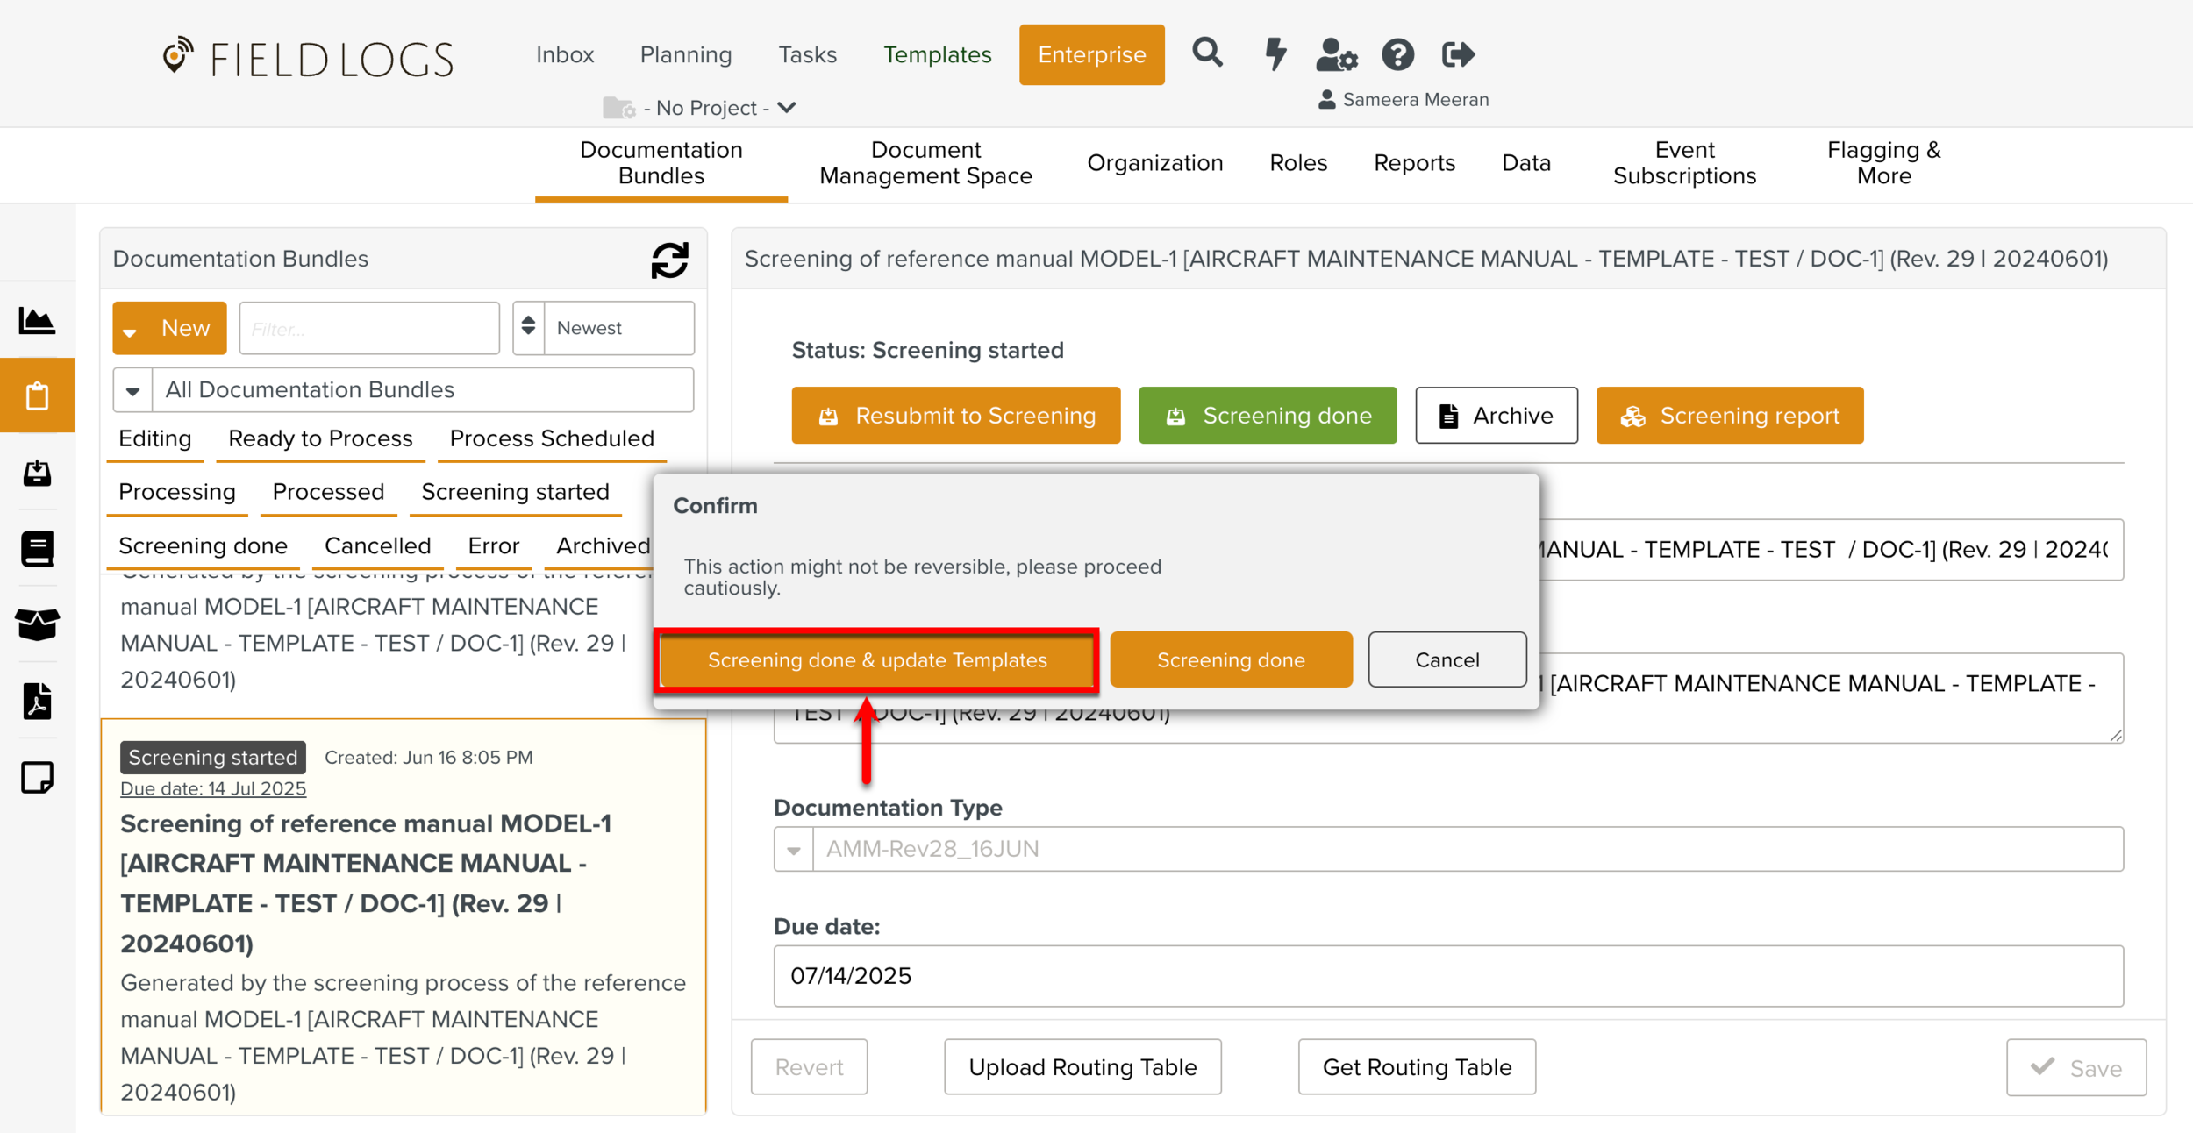Expand the No Project dropdown
This screenshot has height=1133, width=2193.
point(787,108)
